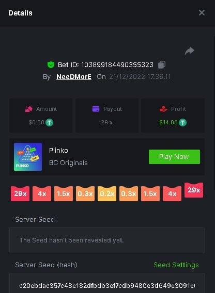Close the Details dialog with the X
The width and height of the screenshot is (215, 293).
(202, 13)
